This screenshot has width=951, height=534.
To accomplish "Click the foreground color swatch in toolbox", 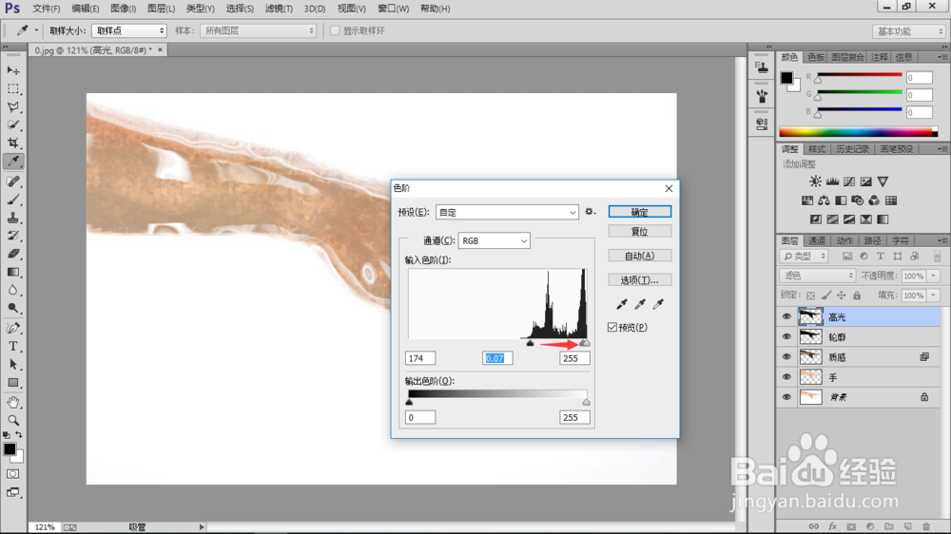I will coord(10,449).
